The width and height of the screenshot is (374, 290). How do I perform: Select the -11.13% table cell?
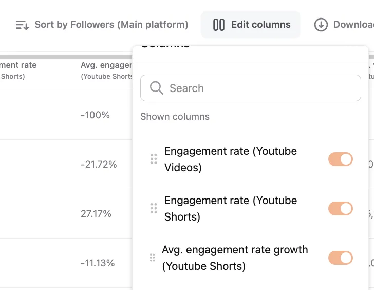98,263
